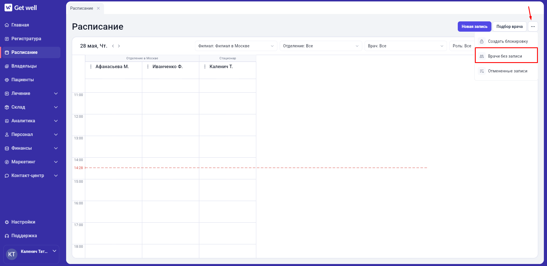The height and width of the screenshot is (266, 547).
Task: Open kebab menu next to Иванченко Ф.
Action: (148, 66)
